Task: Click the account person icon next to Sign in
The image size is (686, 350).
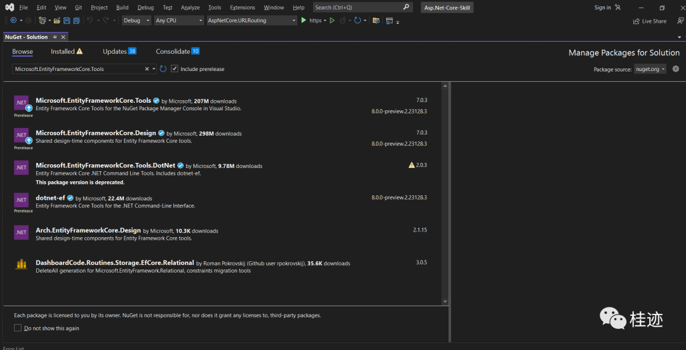Action: tap(617, 8)
